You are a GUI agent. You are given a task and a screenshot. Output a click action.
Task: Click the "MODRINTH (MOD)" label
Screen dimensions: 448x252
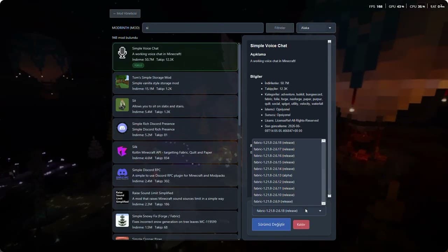(x=126, y=28)
